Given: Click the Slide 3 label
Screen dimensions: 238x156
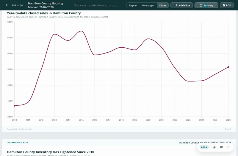Looking at the screenshot, I should [228, 129].
